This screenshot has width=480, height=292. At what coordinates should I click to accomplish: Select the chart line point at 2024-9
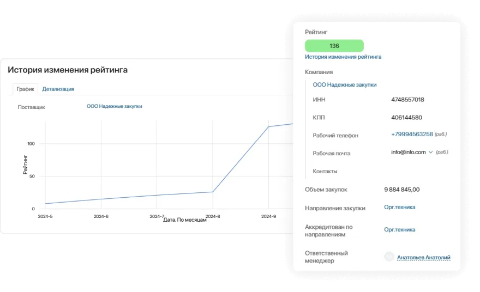pos(268,127)
